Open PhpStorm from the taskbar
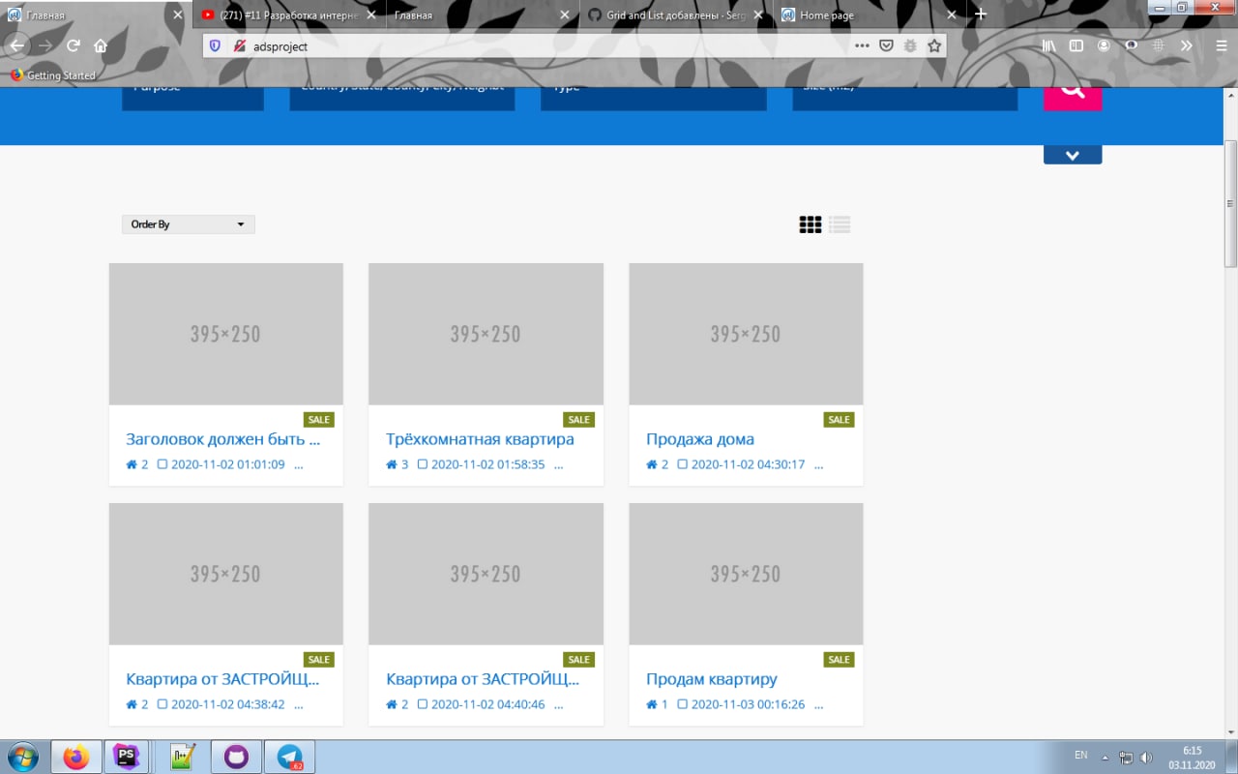Screen dimensions: 1238x774 pos(126,758)
